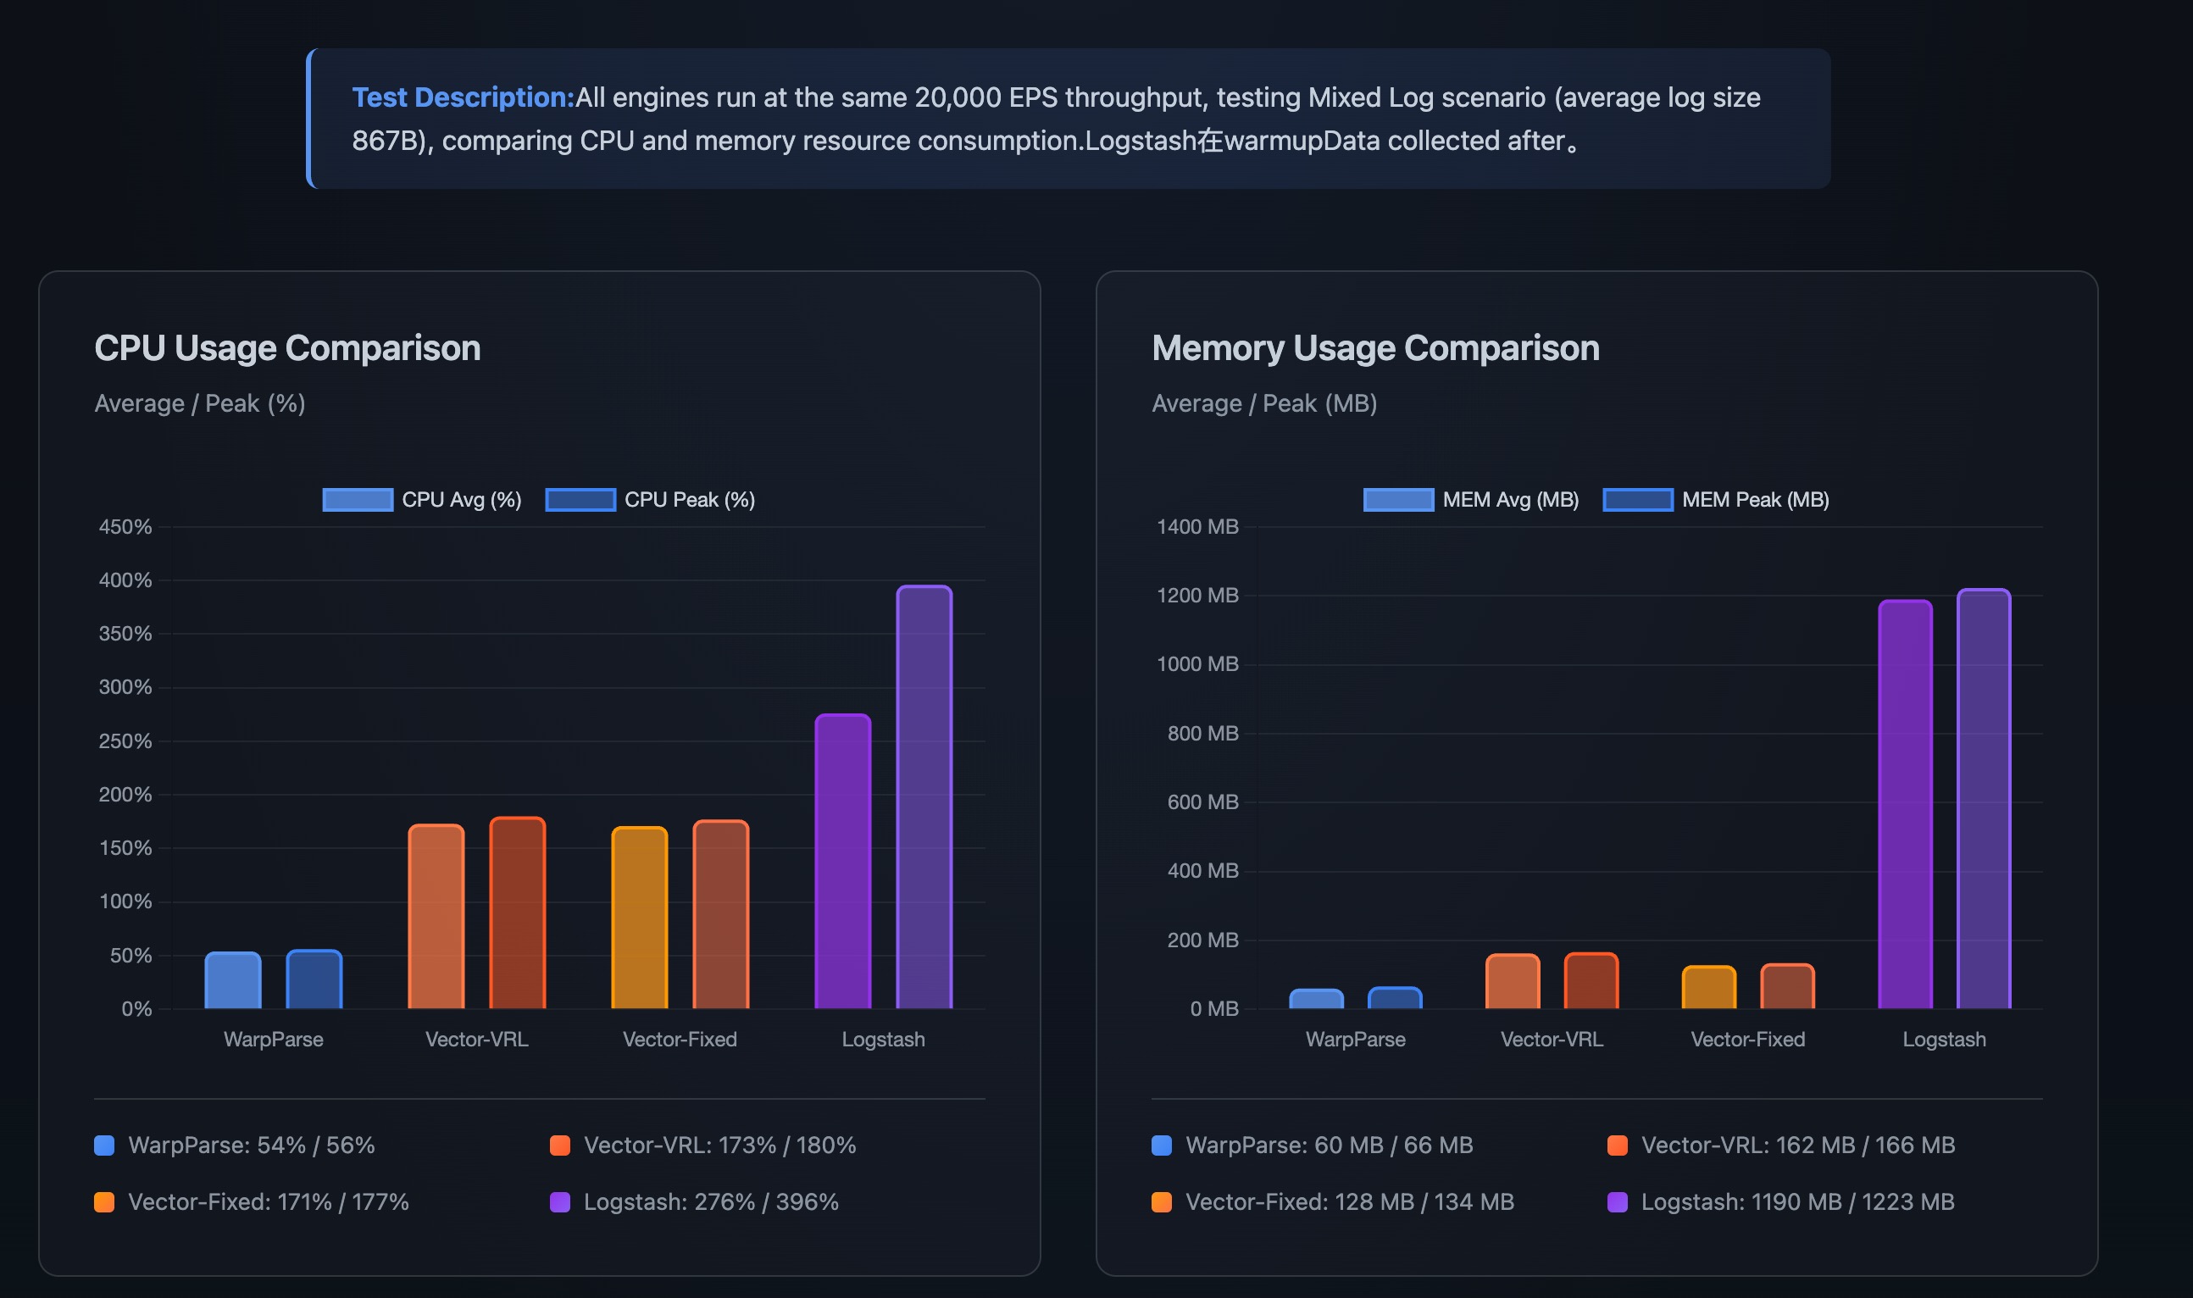Click the Test Description info panel
Screen dimensions: 2193x1298
[x=1067, y=119]
